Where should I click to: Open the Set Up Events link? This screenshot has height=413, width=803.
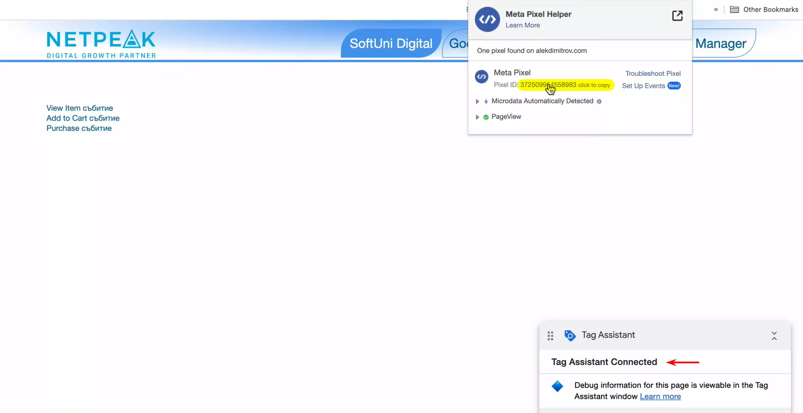click(644, 86)
